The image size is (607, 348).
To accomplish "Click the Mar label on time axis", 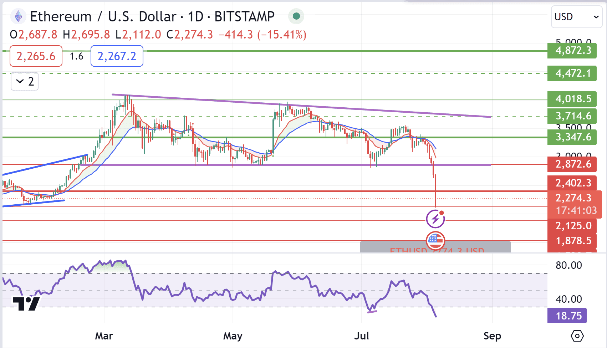I will pos(104,336).
